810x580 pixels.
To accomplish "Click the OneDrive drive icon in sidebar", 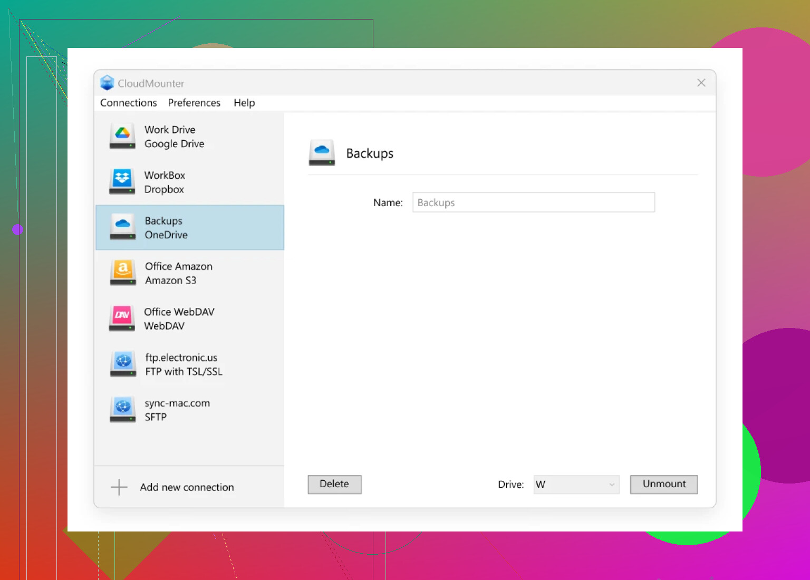I will [123, 227].
